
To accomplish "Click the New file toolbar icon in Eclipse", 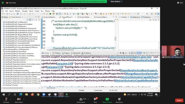I will pyautogui.click(x=3, y=14).
